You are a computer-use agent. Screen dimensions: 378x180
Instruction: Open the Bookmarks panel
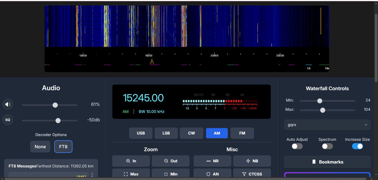point(327,162)
